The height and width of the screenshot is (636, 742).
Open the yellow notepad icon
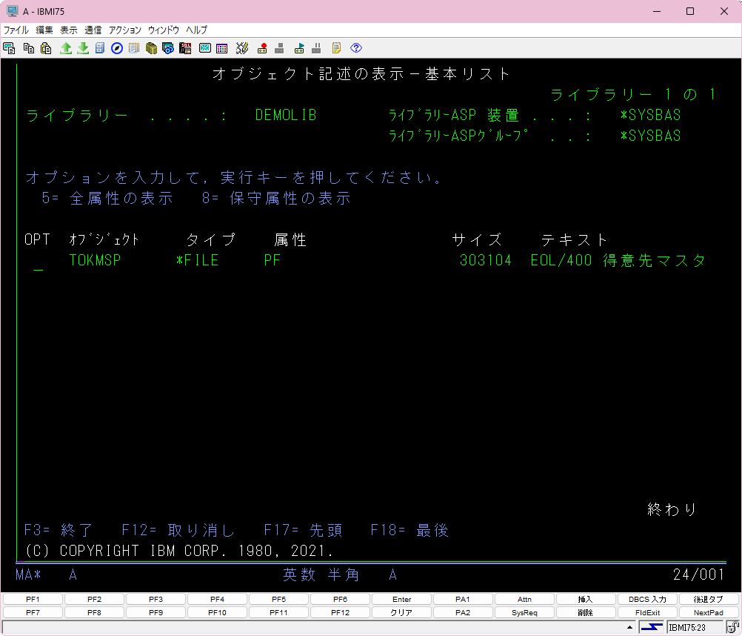tap(336, 48)
